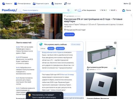Screen dimensions: 133x99
Task: Open the Почта mail icon
Action: [124, 10]
